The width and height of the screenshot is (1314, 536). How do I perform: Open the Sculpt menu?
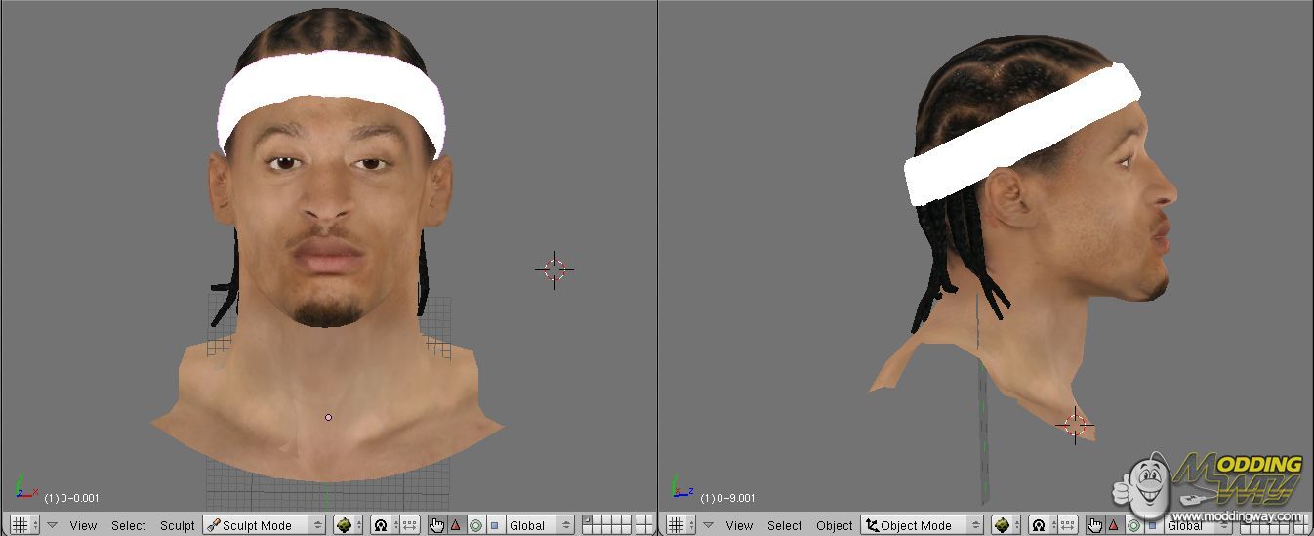coord(178,525)
